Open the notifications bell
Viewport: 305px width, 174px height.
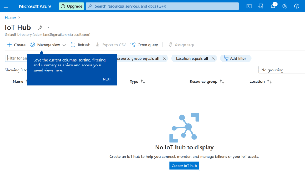pyautogui.click(x=273, y=6)
